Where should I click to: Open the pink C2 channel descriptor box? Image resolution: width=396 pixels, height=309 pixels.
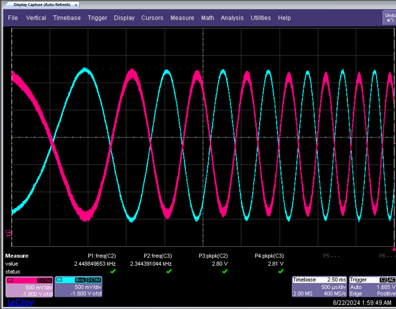point(29,287)
